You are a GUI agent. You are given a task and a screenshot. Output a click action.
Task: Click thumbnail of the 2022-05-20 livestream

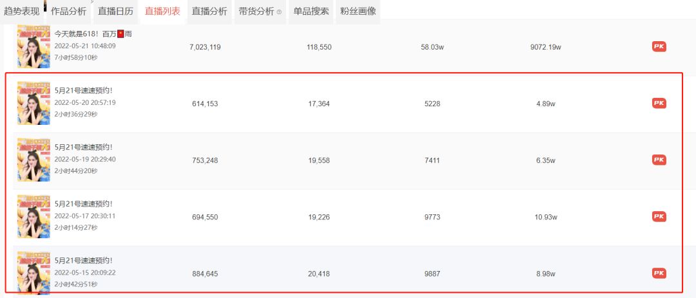tap(34, 103)
